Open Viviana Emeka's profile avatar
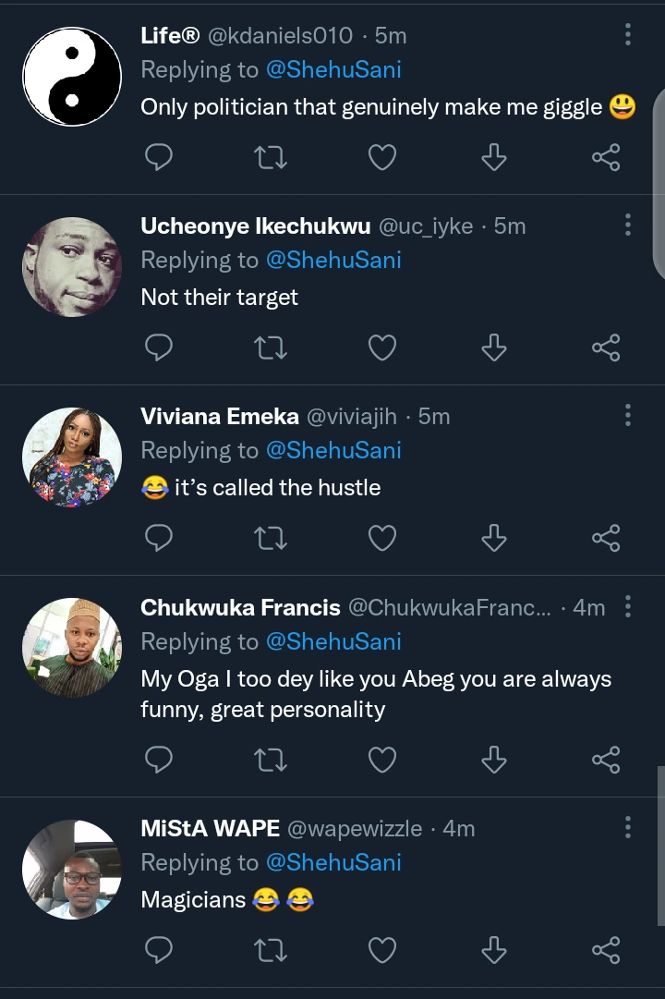 (72, 457)
